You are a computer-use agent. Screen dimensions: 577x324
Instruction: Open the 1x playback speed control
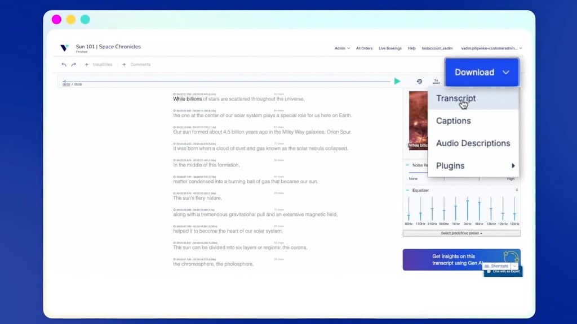click(436, 81)
